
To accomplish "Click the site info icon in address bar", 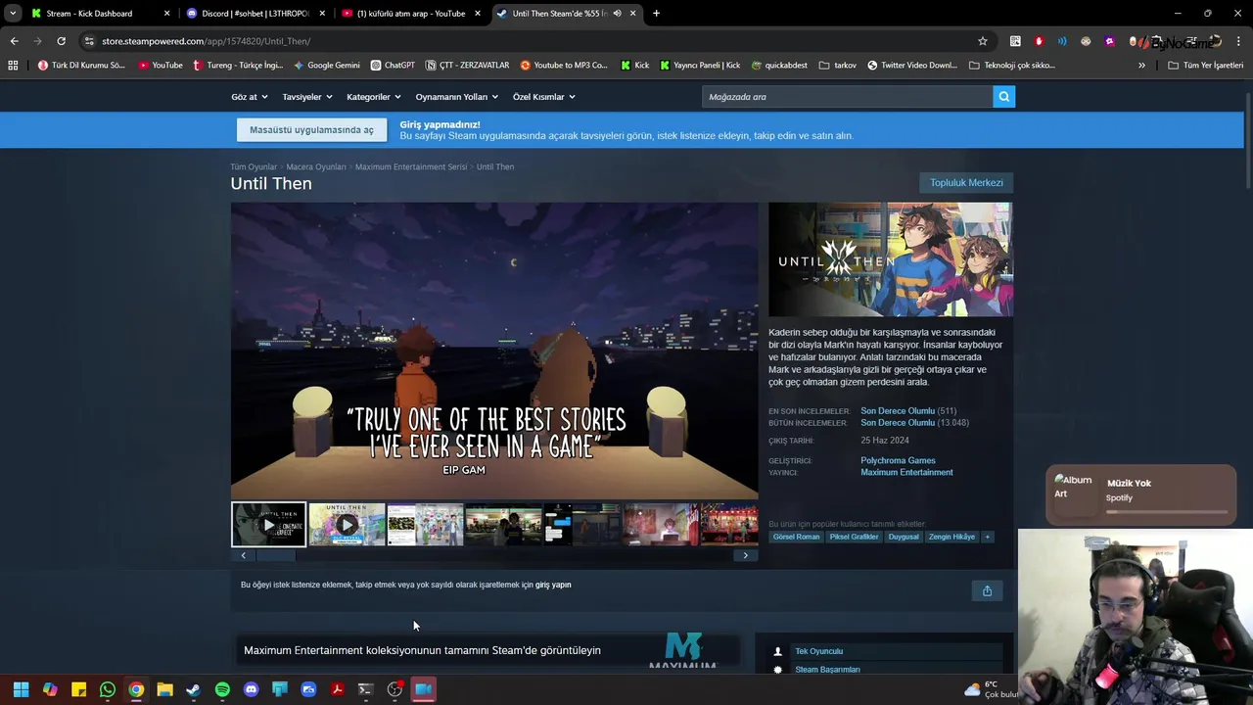I will click(89, 41).
